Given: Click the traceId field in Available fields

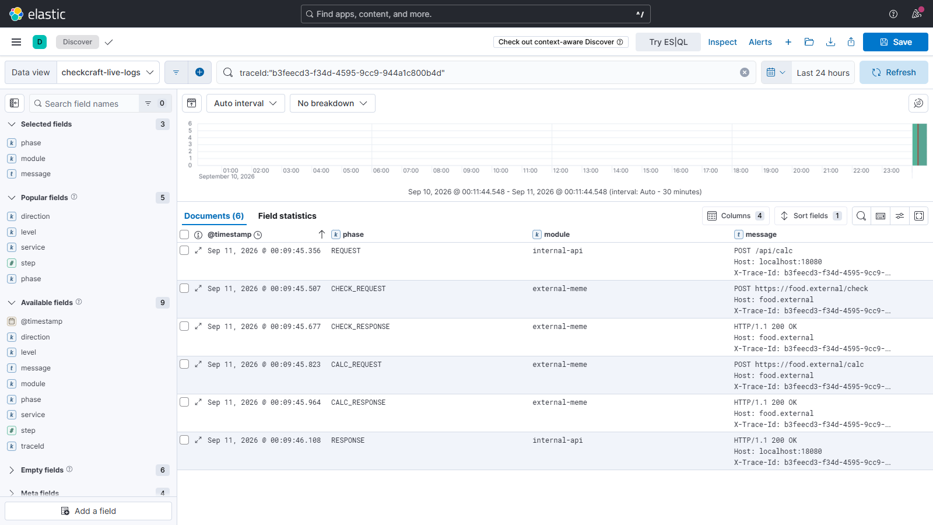Looking at the screenshot, I should click(x=33, y=446).
